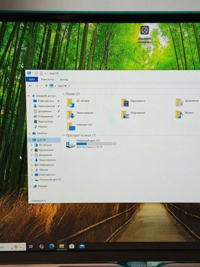The height and width of the screenshot is (267, 200).
Task: Go back using the Back arrow
Action: (30, 86)
